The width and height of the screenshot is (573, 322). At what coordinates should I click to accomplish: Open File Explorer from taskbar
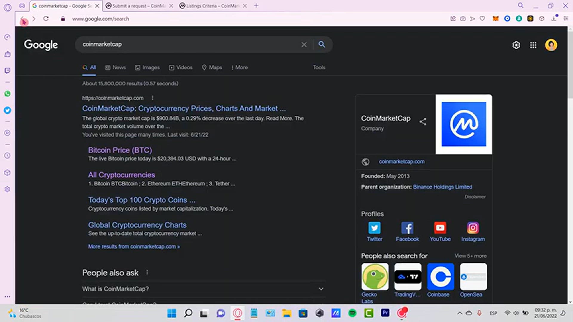(287, 313)
